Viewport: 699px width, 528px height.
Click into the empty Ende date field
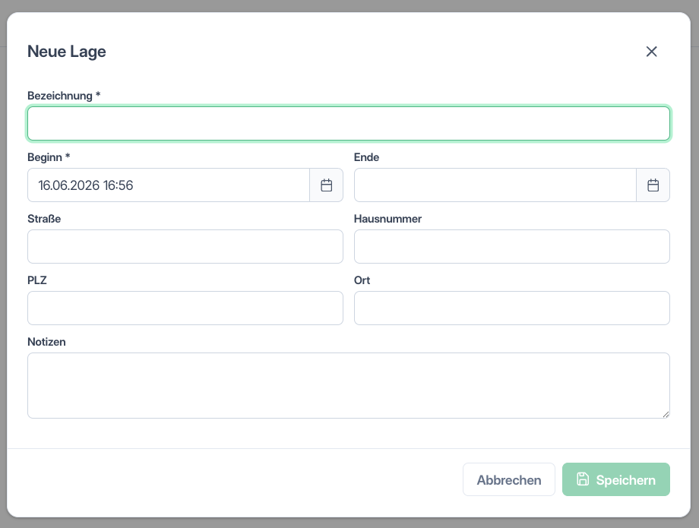[495, 185]
